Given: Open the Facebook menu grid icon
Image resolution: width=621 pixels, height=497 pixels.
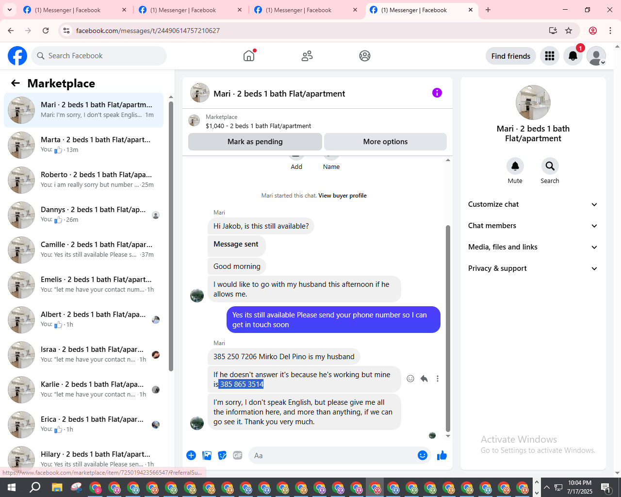Looking at the screenshot, I should pyautogui.click(x=550, y=56).
